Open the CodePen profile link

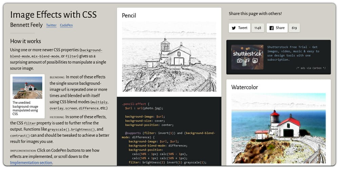(x=66, y=25)
